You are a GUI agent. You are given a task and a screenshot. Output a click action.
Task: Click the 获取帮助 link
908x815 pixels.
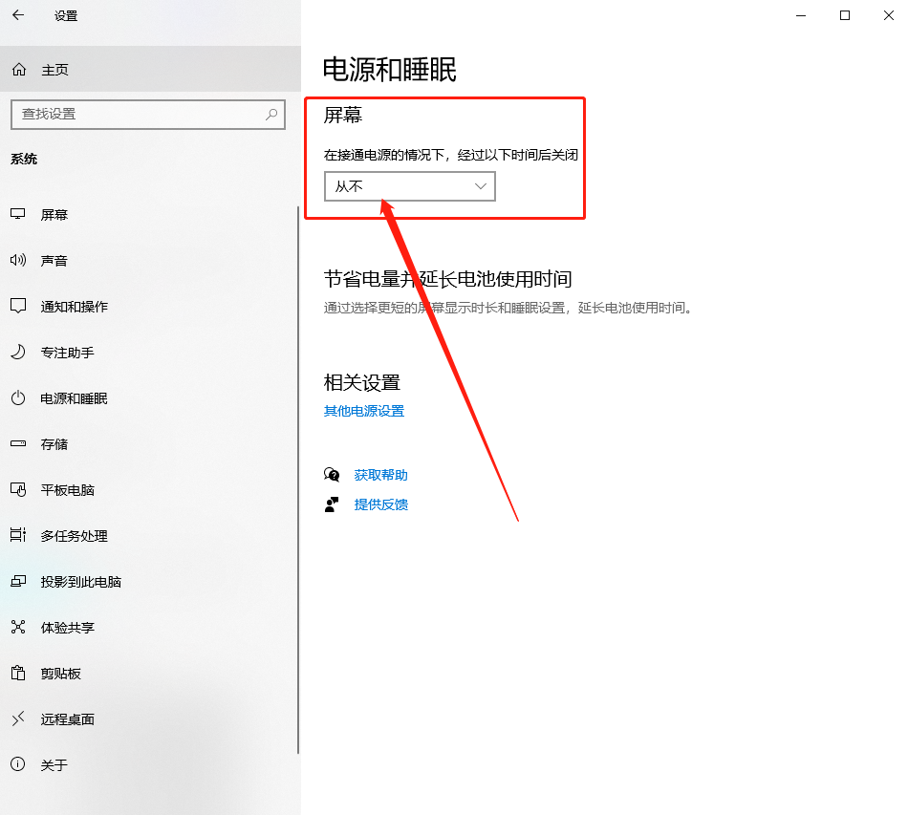(x=379, y=475)
